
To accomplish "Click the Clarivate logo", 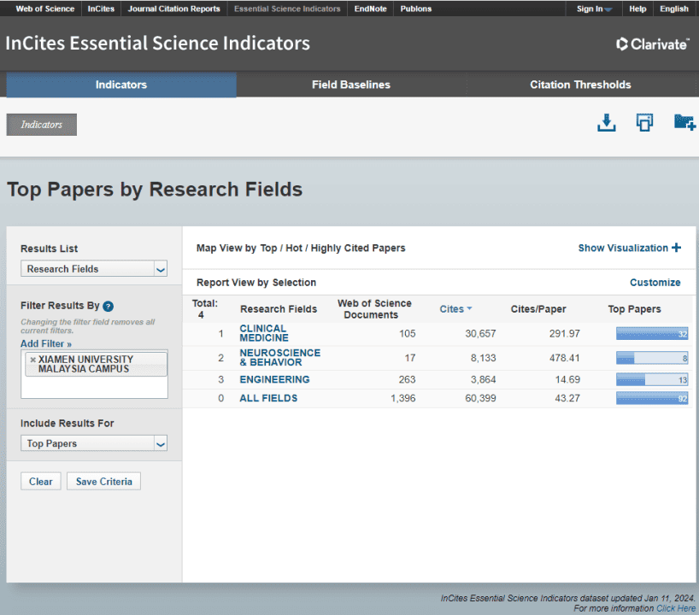I will click(x=652, y=43).
